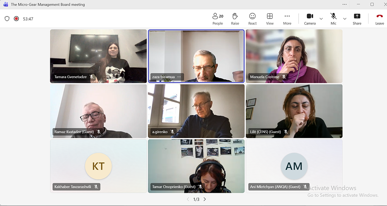Open the View layout options

tap(270, 18)
